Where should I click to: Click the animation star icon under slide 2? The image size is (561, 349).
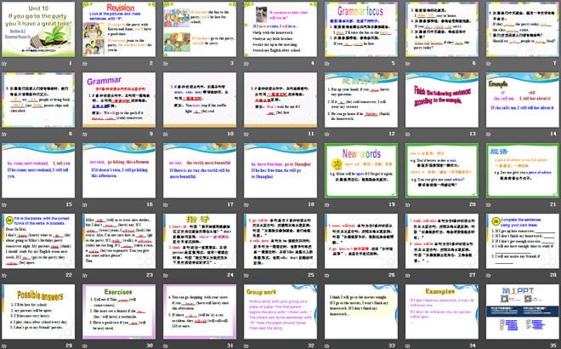pyautogui.click(x=85, y=64)
